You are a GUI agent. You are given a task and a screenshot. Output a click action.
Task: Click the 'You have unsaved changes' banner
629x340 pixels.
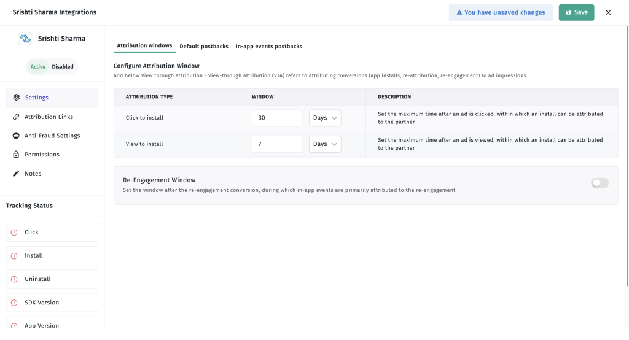coord(501,12)
